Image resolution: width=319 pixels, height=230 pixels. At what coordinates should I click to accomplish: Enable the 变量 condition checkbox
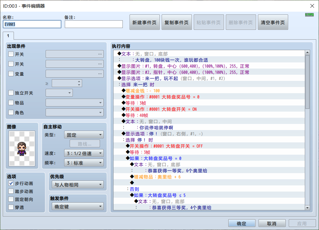(x=11, y=73)
